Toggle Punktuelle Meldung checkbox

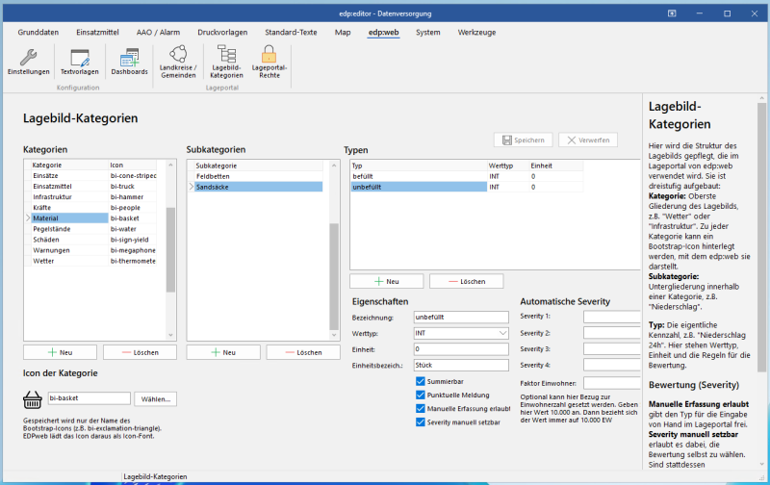pyautogui.click(x=421, y=396)
